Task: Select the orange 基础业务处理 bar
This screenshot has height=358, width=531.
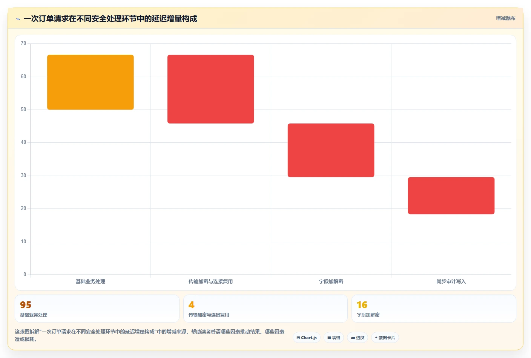Action: [x=91, y=82]
